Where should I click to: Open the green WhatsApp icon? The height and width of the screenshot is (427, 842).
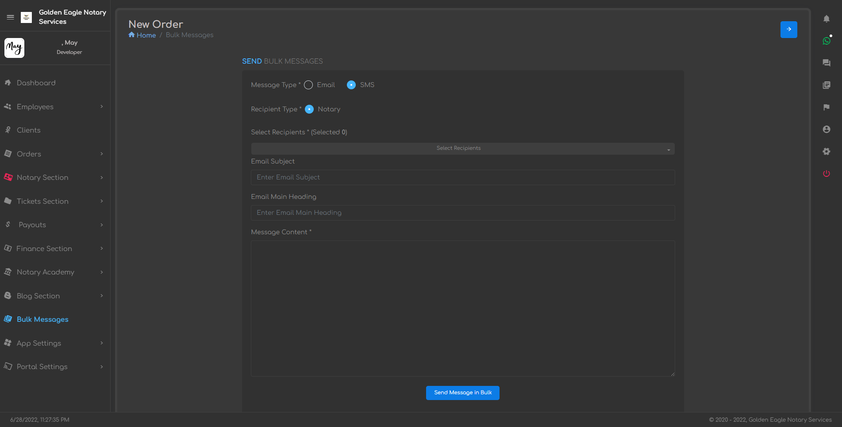827,41
